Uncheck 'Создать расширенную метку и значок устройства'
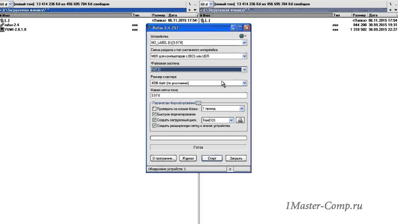 coord(154,126)
